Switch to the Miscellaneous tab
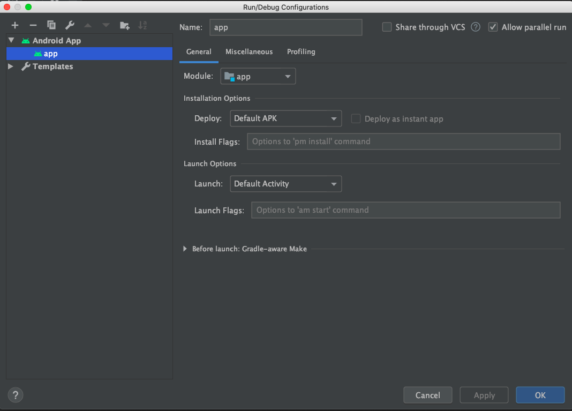Viewport: 572px width, 411px height. pos(249,51)
